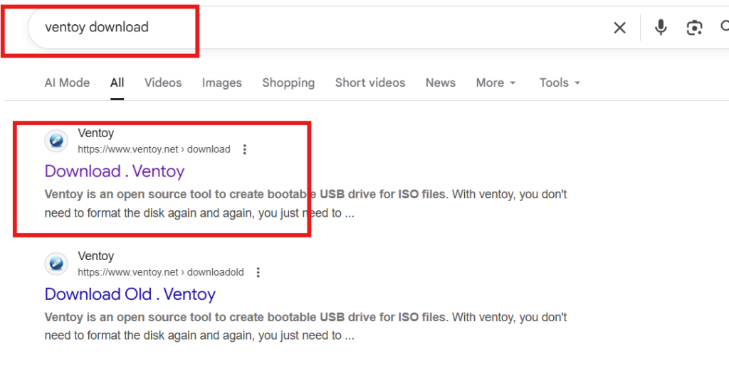The height and width of the screenshot is (371, 729).
Task: Open the three-dot menu for ventoy.net download result
Action: tap(245, 149)
